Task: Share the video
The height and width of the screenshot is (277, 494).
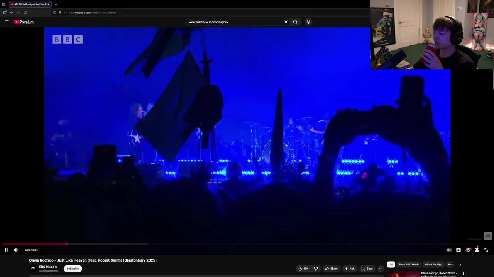Action: click(x=331, y=269)
